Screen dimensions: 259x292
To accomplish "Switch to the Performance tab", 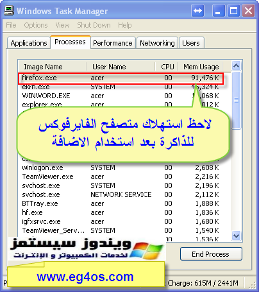I will click(113, 43).
